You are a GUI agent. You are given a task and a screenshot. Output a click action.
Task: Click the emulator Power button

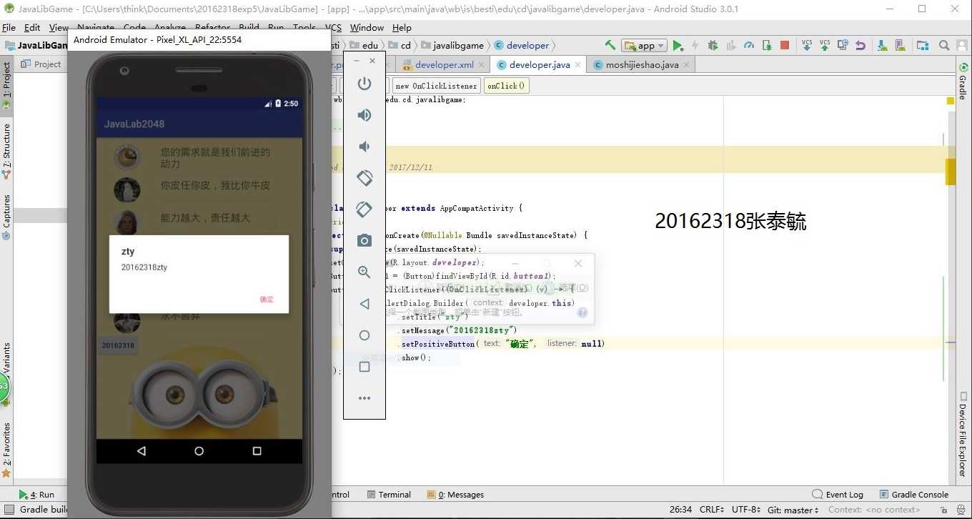point(364,83)
